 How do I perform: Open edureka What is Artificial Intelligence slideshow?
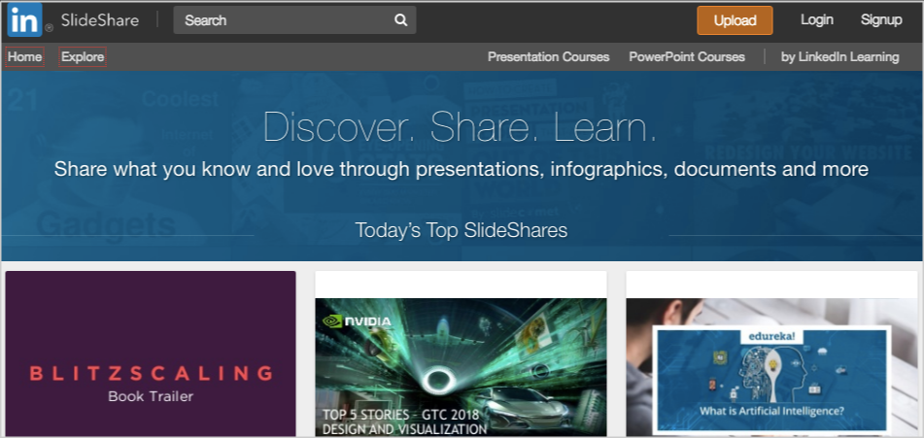click(x=772, y=367)
